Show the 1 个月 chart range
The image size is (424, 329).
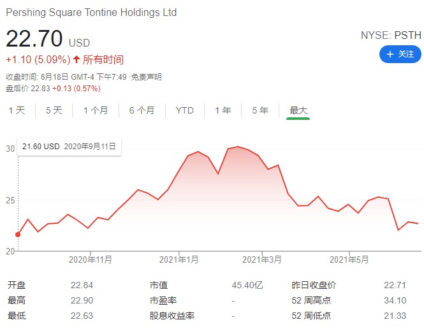tap(96, 110)
